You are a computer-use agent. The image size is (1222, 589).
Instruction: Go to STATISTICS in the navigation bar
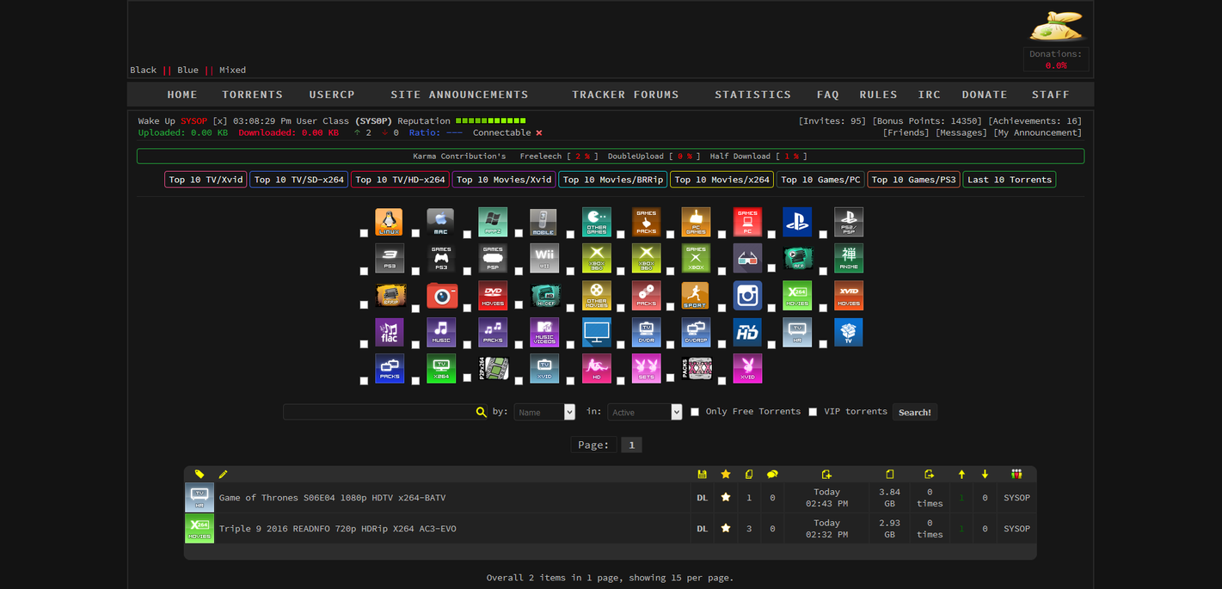[x=752, y=95]
